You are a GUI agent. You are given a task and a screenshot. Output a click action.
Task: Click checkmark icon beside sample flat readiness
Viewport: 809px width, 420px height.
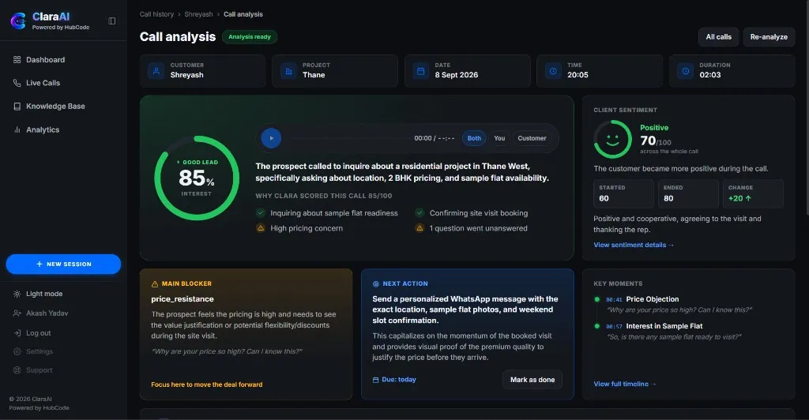tap(261, 213)
